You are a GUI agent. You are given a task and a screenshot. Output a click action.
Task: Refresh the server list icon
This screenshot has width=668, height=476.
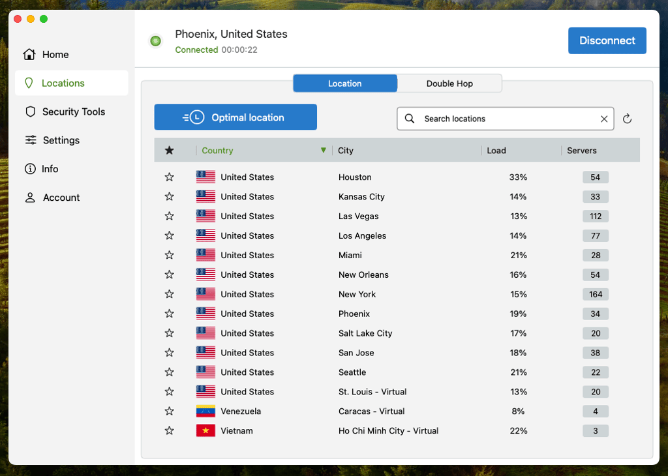point(627,119)
